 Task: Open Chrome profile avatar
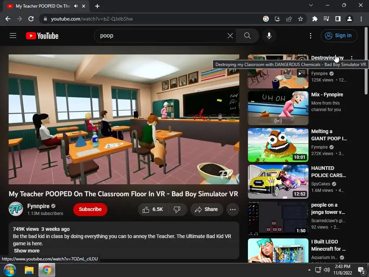pyautogui.click(x=350, y=19)
